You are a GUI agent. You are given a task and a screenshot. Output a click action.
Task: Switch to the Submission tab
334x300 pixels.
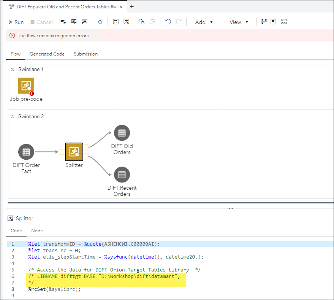point(85,54)
